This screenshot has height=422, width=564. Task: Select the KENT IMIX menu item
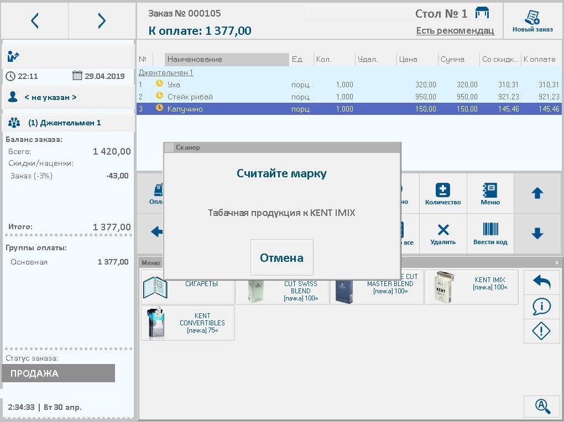click(x=471, y=287)
